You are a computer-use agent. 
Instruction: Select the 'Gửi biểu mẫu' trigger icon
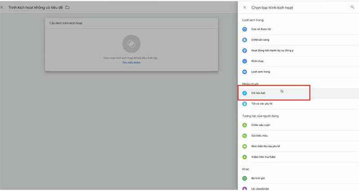(245, 136)
